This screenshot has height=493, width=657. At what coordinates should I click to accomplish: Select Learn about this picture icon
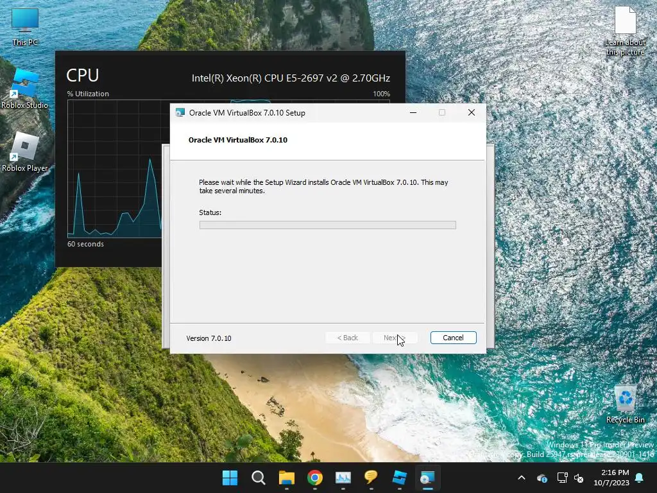click(x=625, y=31)
